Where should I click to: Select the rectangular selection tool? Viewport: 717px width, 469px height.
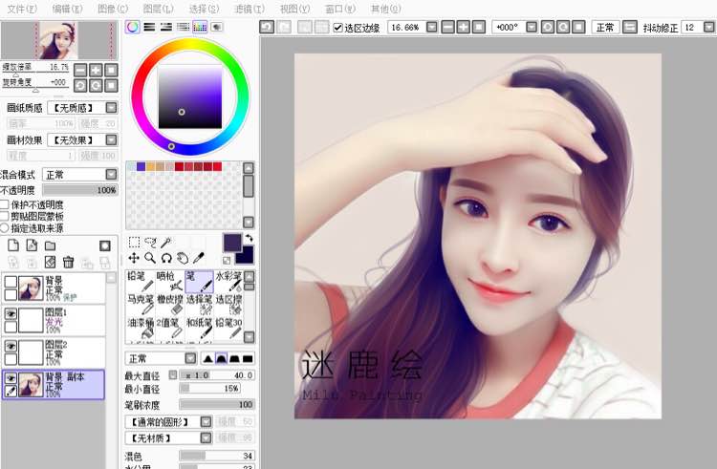pyautogui.click(x=134, y=243)
